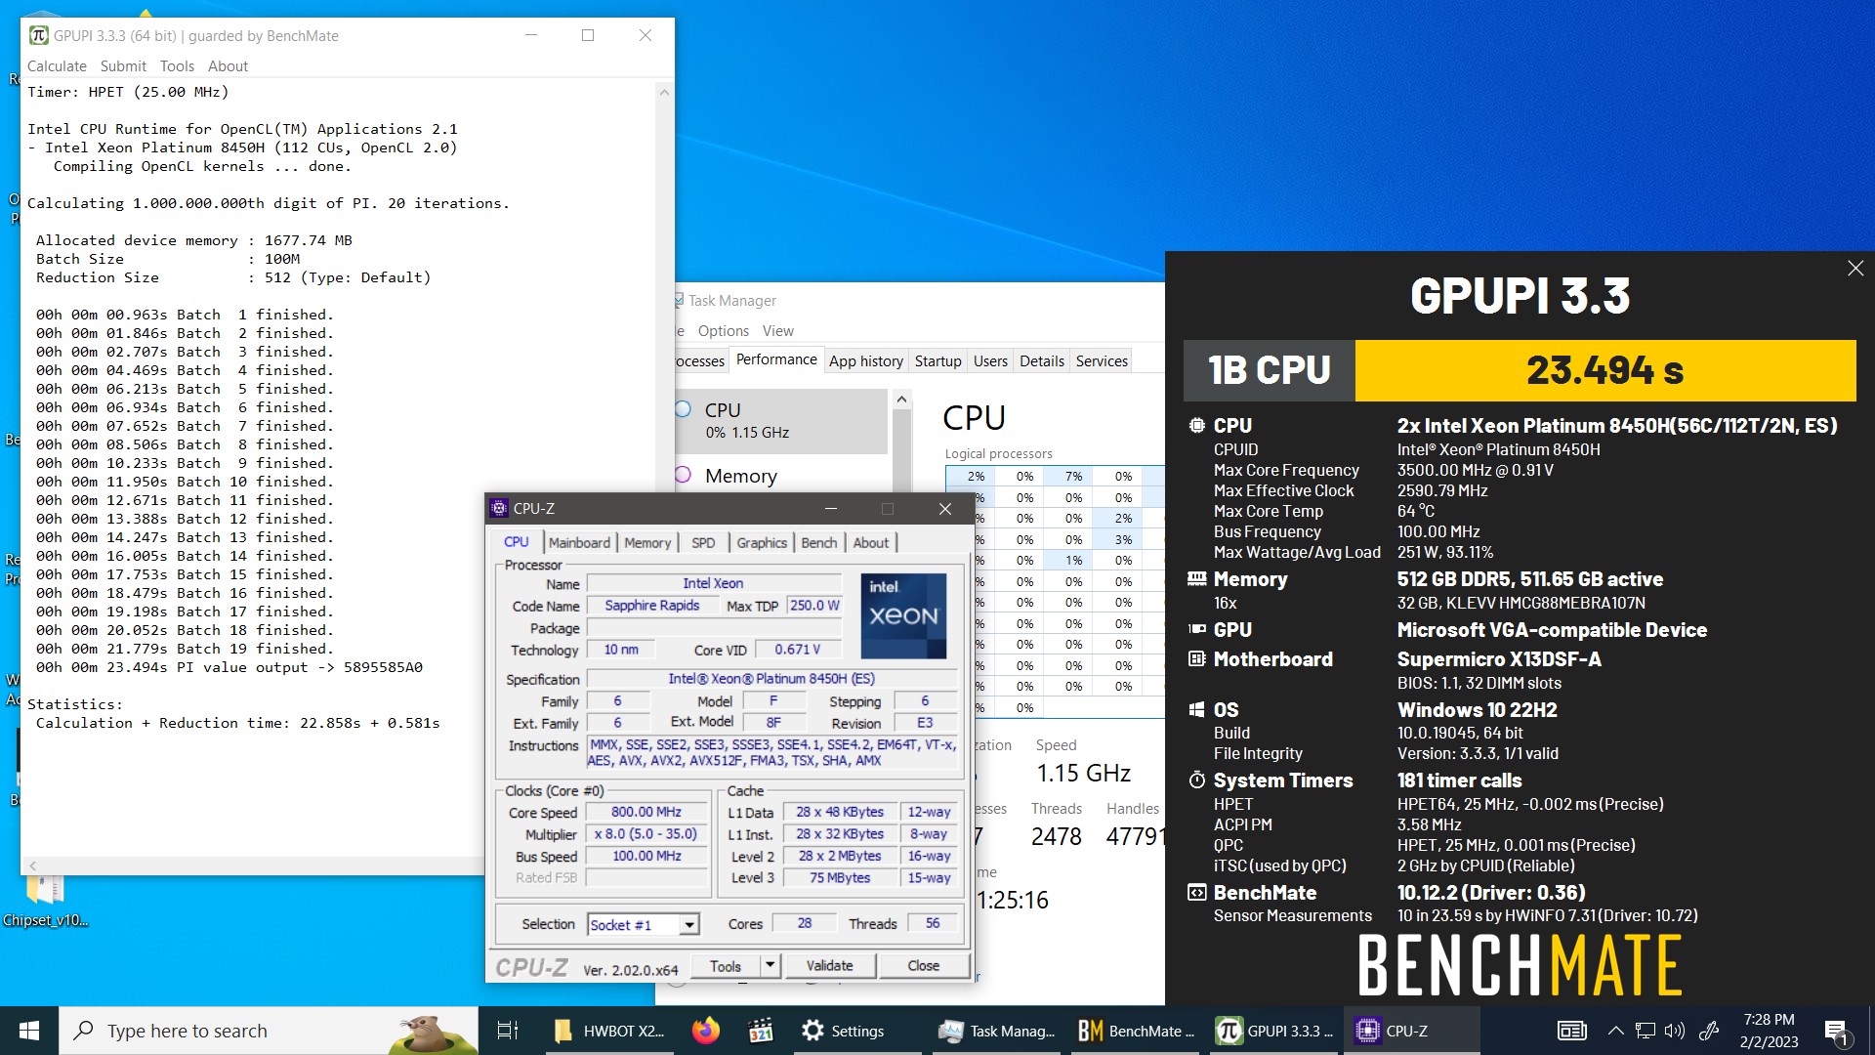Open the Graphics tab in CPU-Z
This screenshot has height=1055, width=1875.
[x=762, y=542]
